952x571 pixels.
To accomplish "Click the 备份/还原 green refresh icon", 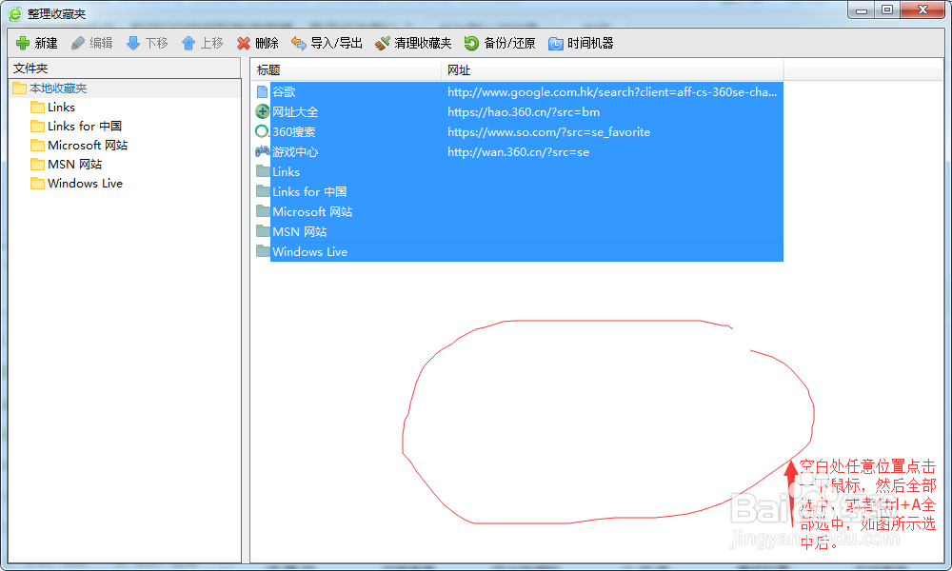I will (471, 43).
